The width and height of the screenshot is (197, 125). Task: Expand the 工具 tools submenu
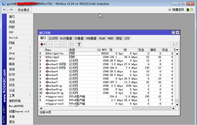(20, 95)
